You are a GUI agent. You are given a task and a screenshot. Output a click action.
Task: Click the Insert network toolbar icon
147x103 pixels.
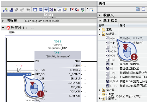click(5, 10)
